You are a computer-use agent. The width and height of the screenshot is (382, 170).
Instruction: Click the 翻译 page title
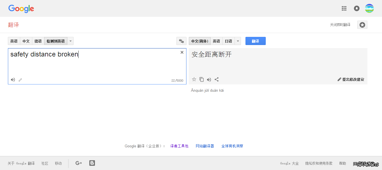click(x=13, y=25)
